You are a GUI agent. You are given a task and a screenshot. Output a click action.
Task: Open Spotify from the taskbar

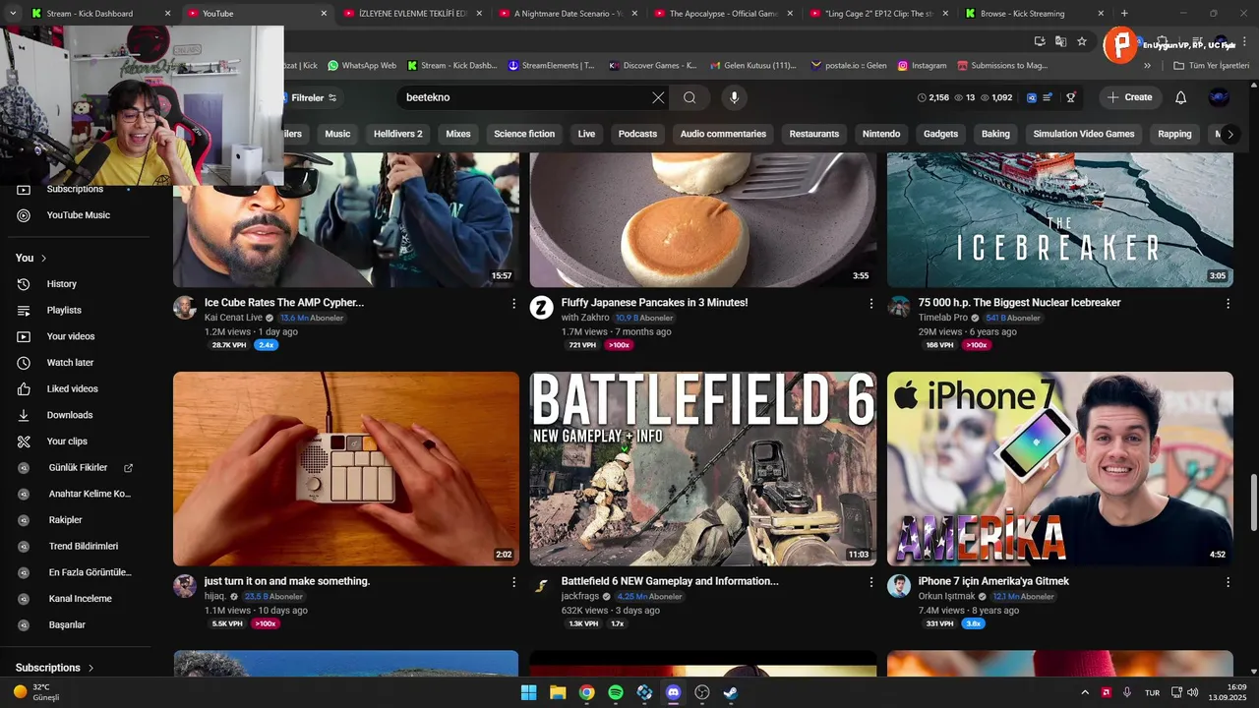[x=616, y=692]
